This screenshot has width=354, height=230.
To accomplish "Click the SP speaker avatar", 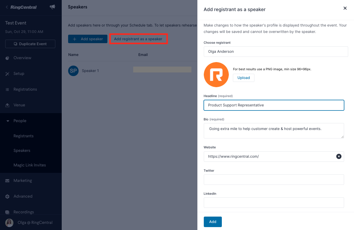I will (x=73, y=71).
